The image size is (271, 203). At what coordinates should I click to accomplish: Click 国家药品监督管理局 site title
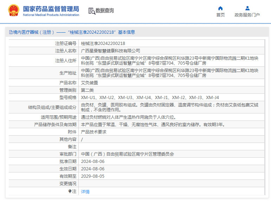tap(51, 9)
